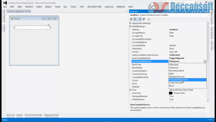The image size is (216, 122).
Task: Open the ARCHITECTURE menu
Action: (x=94, y=7)
